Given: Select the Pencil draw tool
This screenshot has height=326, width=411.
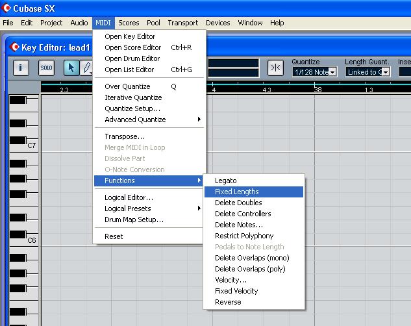Looking at the screenshot, I should point(86,68).
